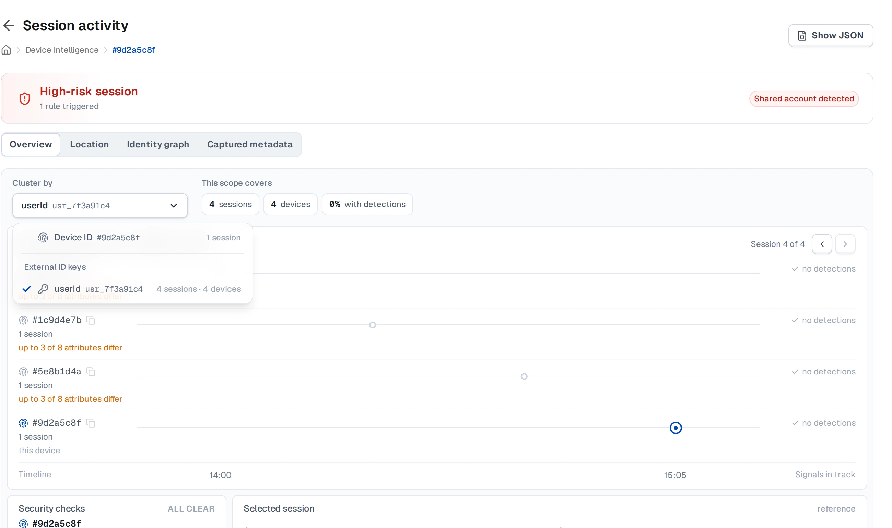Open the Device Intelligence breadcrumb
Screen dimensions: 892x528
(62, 50)
